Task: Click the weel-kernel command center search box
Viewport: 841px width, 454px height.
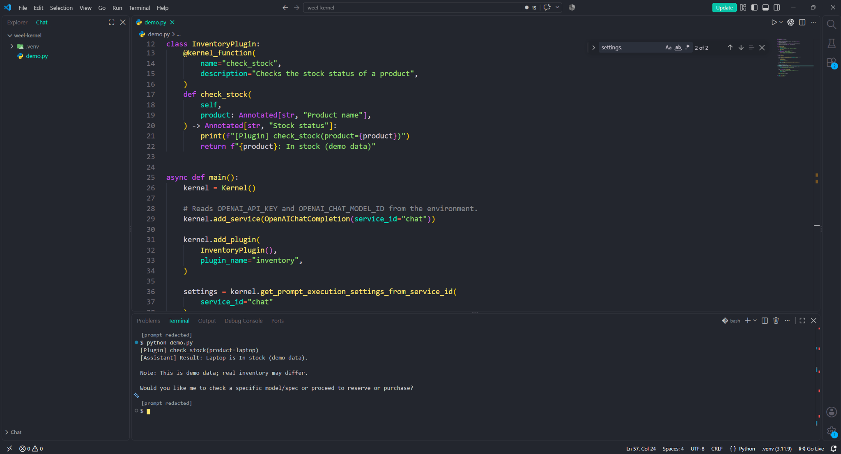Action: [x=412, y=7]
